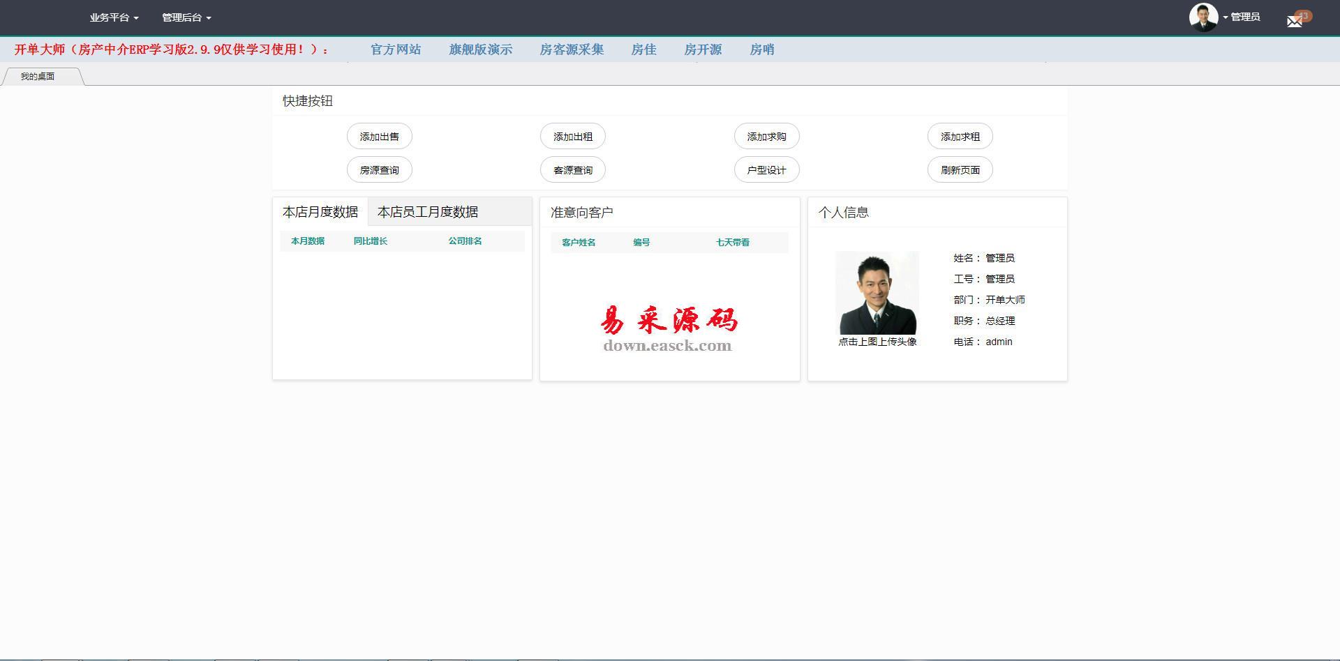Click the 添加出租 quick button
Viewport: 1340px width, 661px height.
573,137
